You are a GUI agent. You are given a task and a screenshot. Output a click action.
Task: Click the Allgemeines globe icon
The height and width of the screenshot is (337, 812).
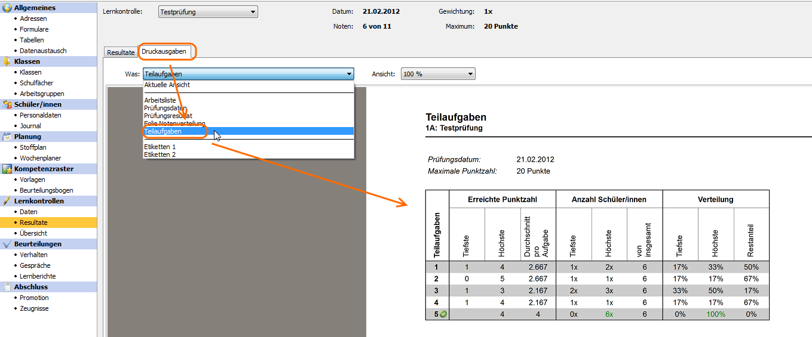7,8
